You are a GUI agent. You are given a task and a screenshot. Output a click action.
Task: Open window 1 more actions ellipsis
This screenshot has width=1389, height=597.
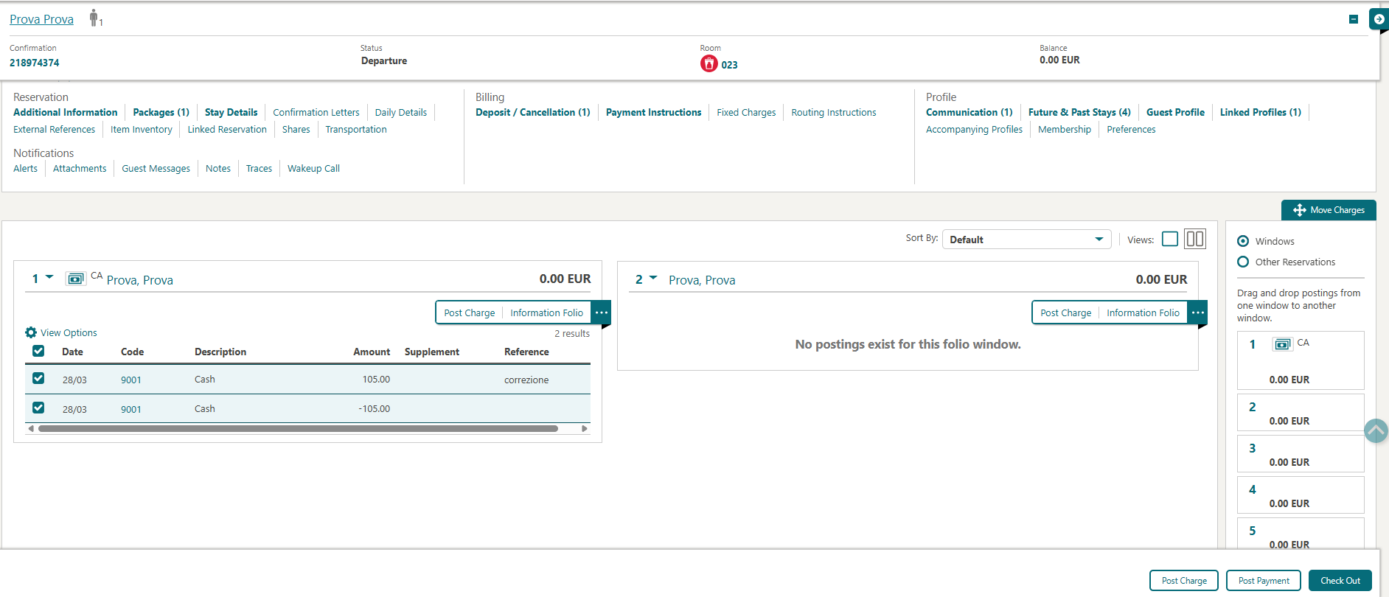point(602,313)
